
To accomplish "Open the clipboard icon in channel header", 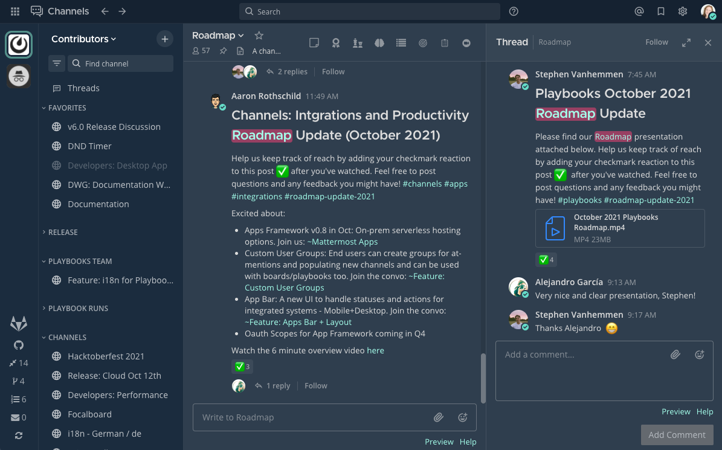I will (x=444, y=43).
